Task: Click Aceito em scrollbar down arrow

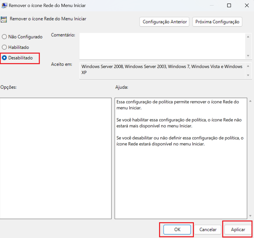Action: pos(248,75)
